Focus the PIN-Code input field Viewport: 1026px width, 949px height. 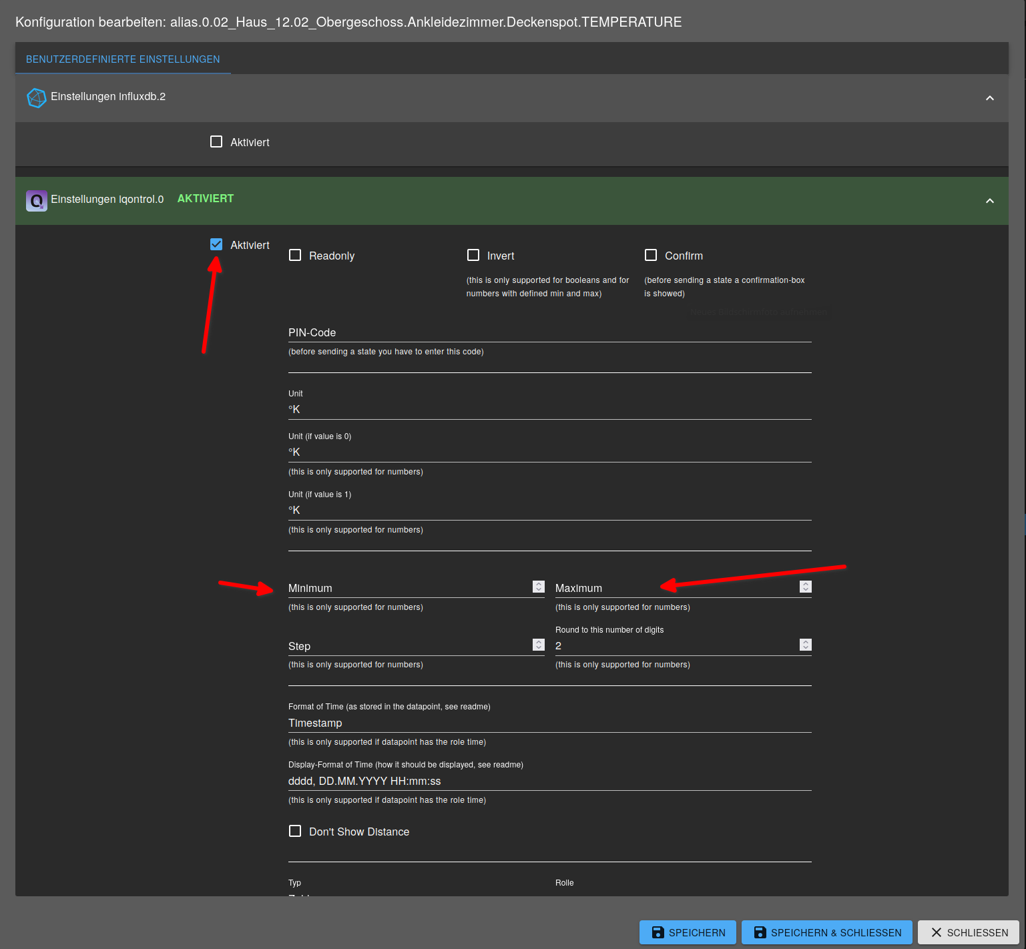550,332
